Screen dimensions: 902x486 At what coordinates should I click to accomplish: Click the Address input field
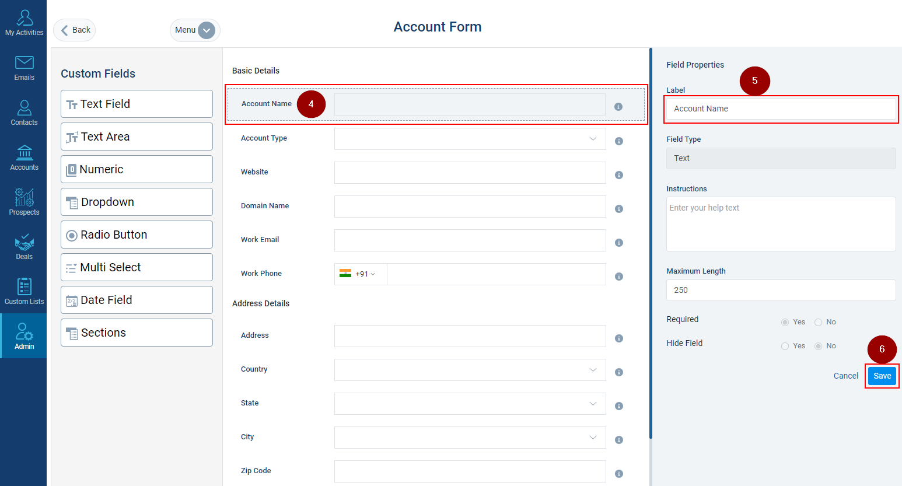pyautogui.click(x=470, y=336)
